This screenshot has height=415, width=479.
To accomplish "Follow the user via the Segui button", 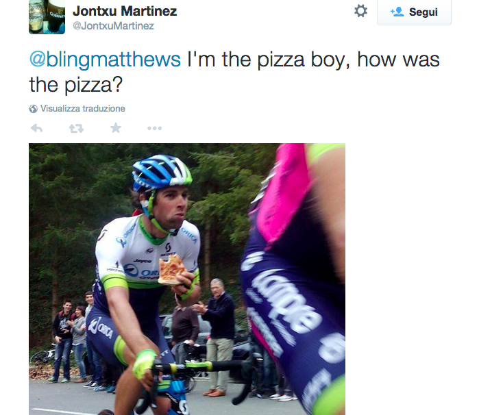I will (x=414, y=12).
